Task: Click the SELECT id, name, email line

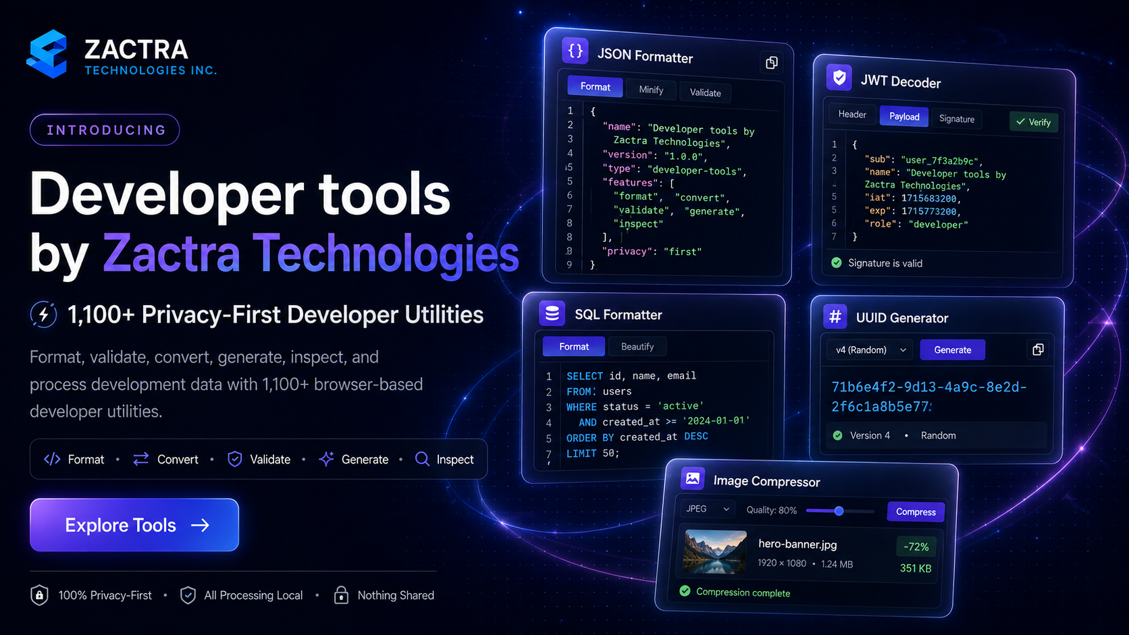Action: (x=631, y=376)
